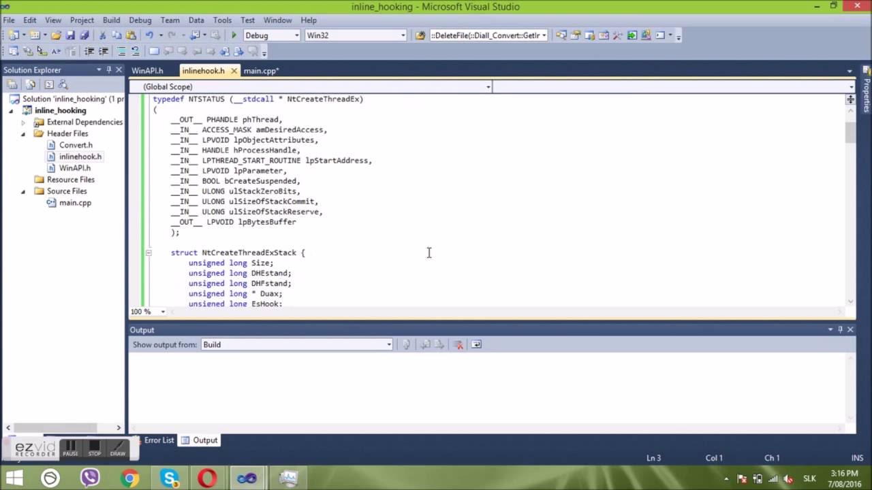
Task: Start debugging with green play arrow
Action: [234, 35]
